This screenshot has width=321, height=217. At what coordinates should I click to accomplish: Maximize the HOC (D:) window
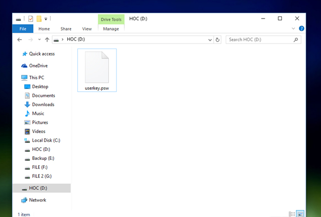(280, 19)
